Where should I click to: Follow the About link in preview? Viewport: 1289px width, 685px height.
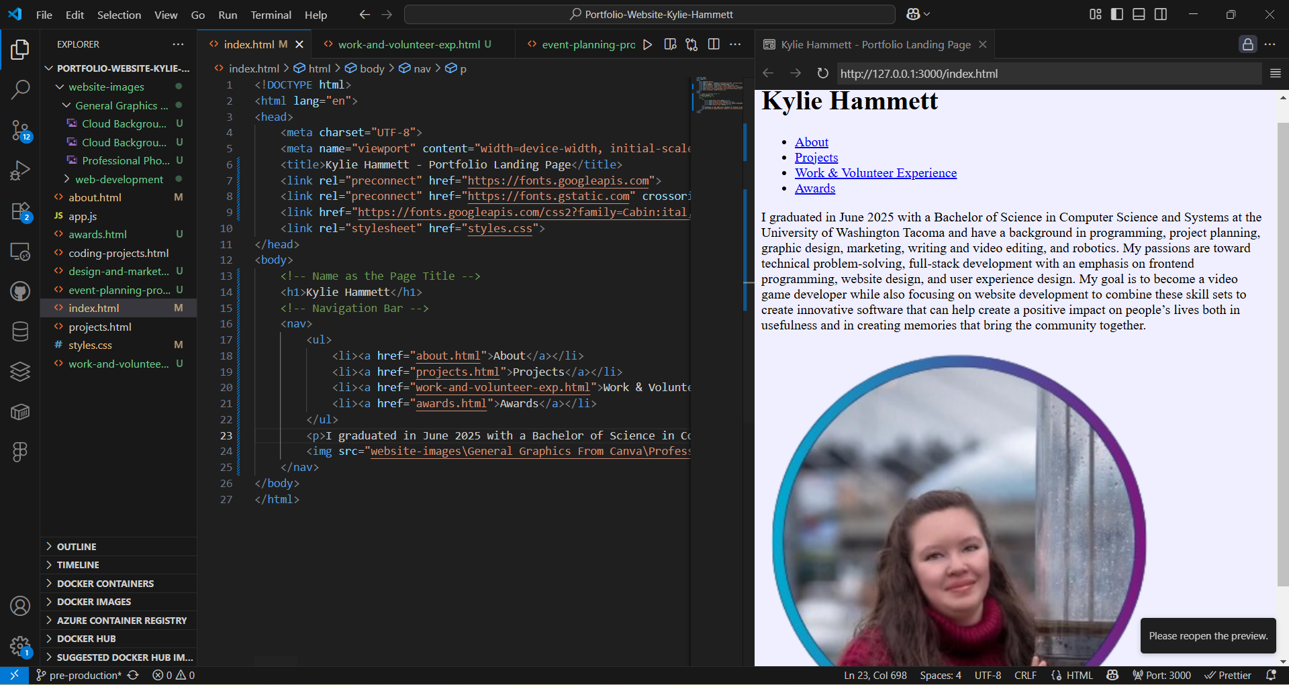(811, 142)
